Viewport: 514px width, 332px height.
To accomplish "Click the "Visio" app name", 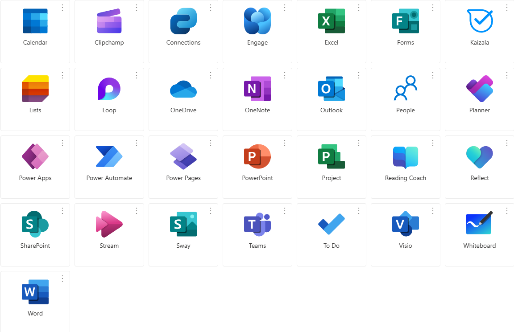I will 406,246.
